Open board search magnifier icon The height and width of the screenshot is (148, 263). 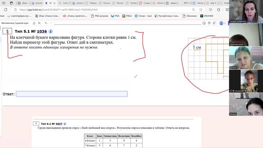pos(39,23)
